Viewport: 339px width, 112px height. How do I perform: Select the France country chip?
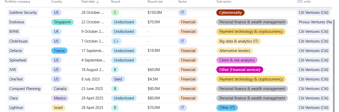[x=59, y=51]
